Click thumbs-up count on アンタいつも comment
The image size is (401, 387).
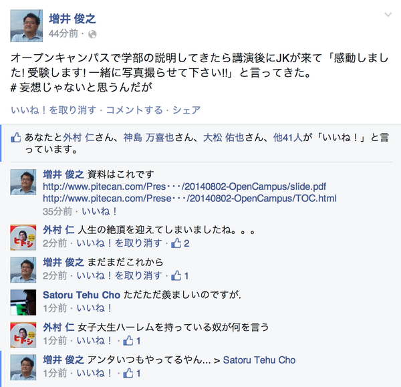coord(132,373)
